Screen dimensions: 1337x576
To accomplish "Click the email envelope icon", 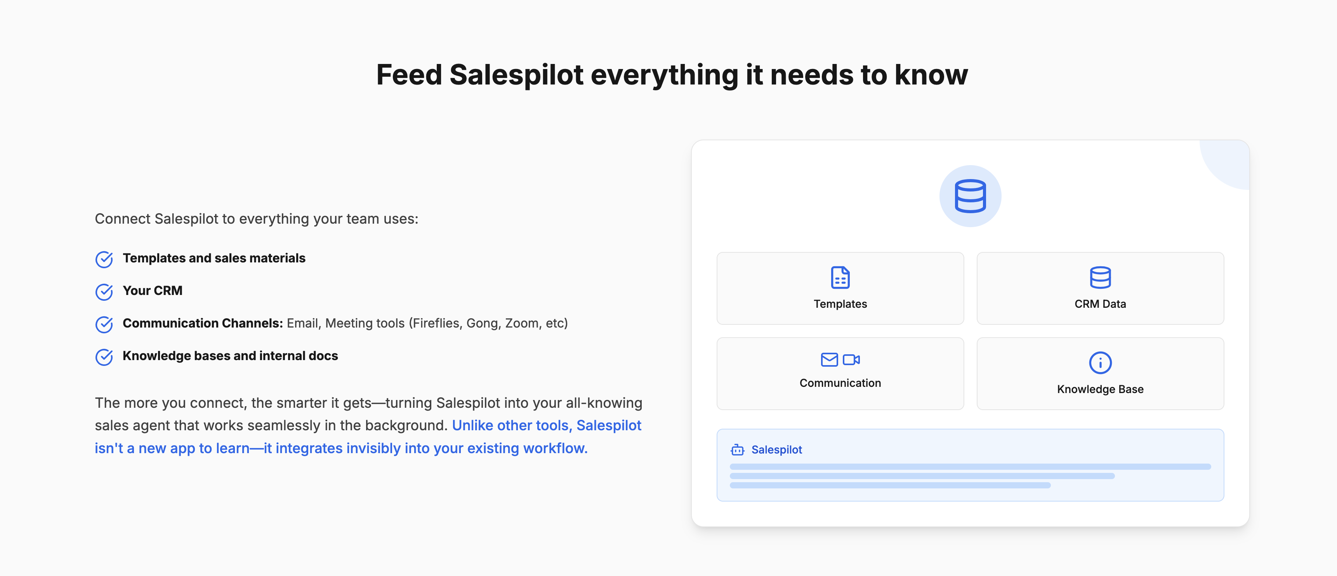I will (x=829, y=359).
